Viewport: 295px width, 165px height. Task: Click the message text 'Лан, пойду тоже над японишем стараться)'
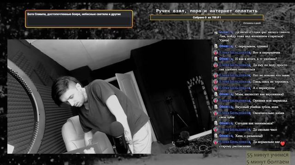251,36
